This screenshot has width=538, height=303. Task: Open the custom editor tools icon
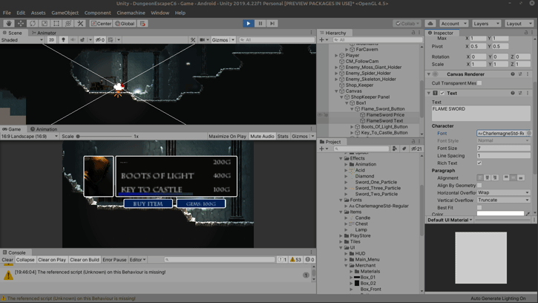click(x=80, y=23)
